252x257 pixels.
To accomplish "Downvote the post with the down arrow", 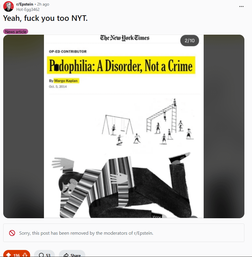I will (25, 255).
